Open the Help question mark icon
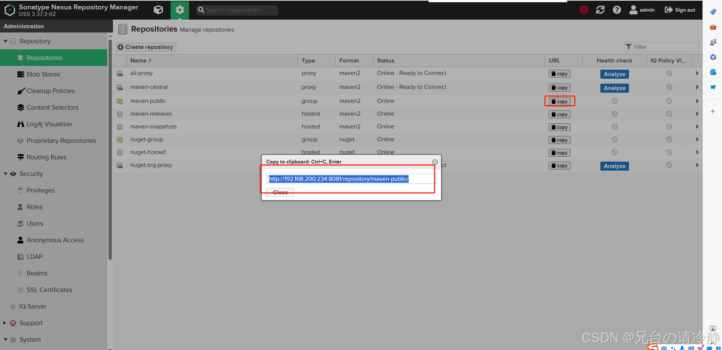This screenshot has width=722, height=350. [617, 10]
